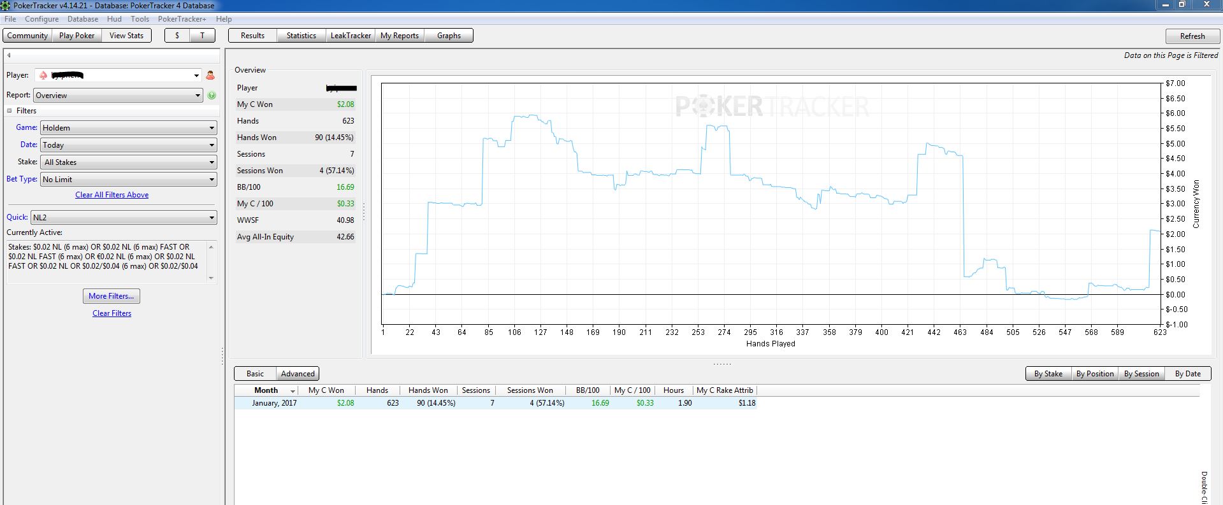Select the January, 2017 table row
Screen dimensions: 1223x505
pyautogui.click(x=496, y=403)
